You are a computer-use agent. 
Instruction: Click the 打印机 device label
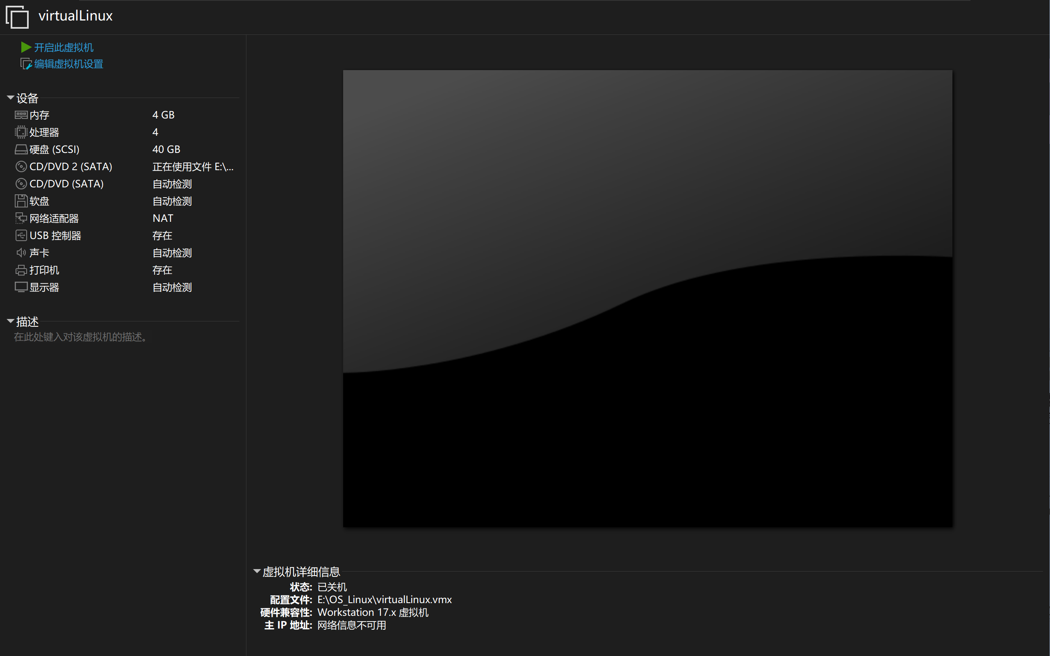[44, 270]
